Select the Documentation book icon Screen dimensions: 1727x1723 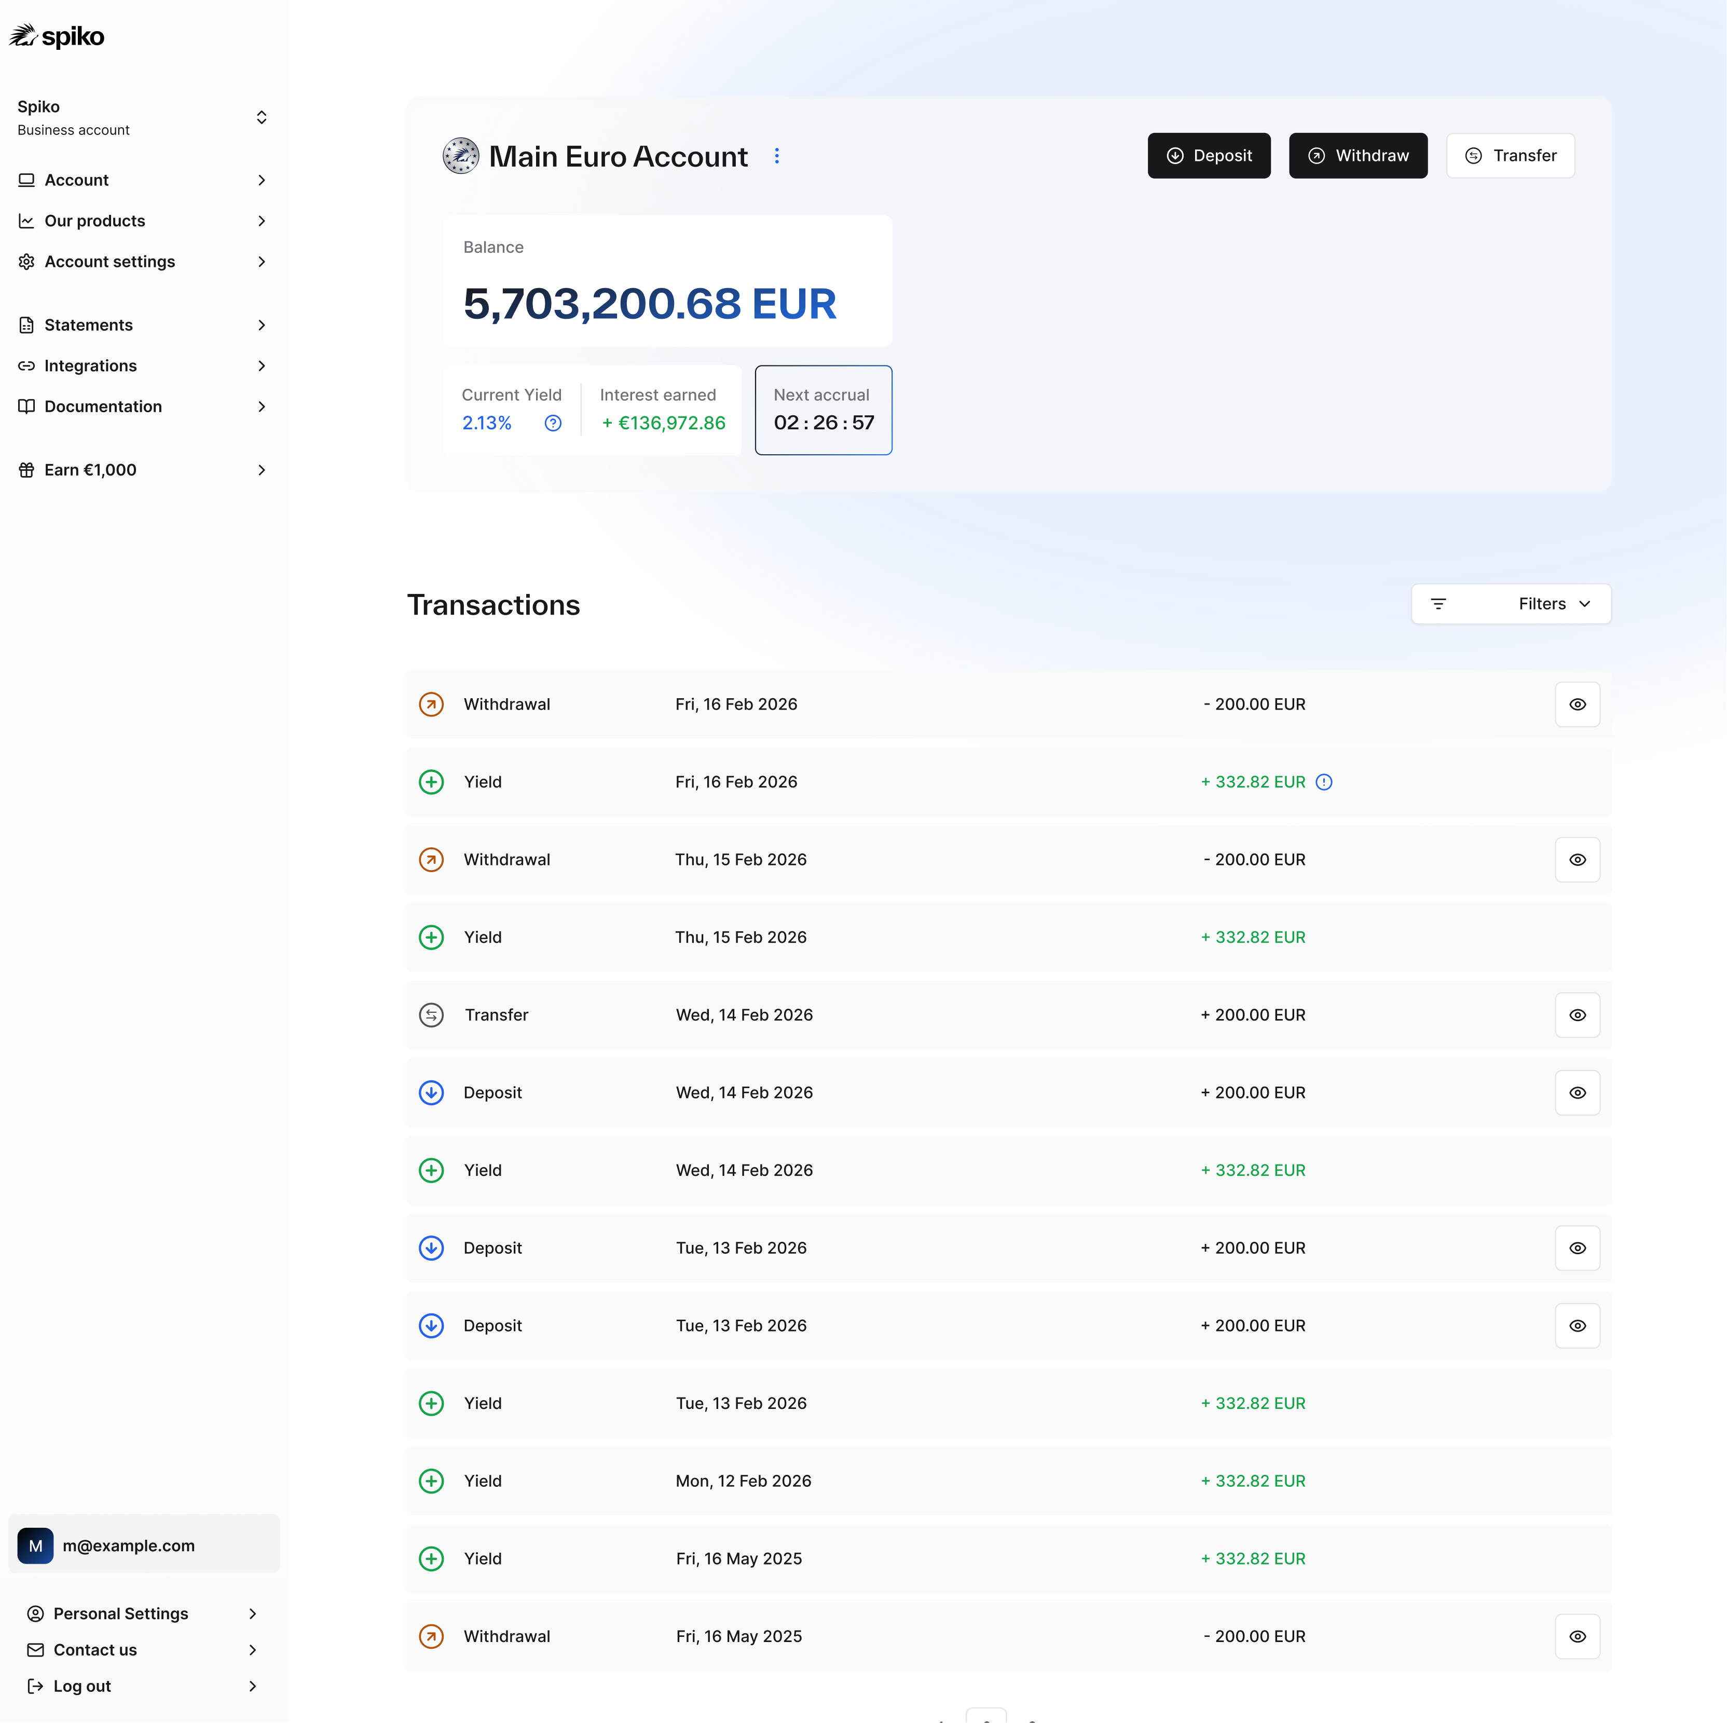[x=26, y=406]
